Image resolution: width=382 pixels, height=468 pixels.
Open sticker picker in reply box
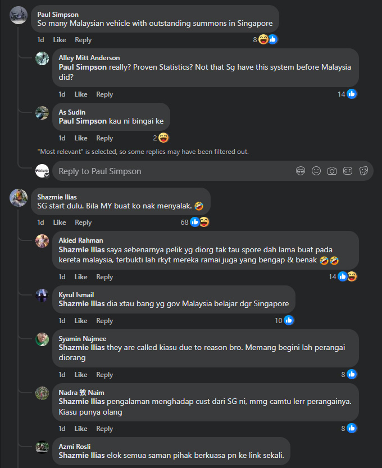point(363,171)
